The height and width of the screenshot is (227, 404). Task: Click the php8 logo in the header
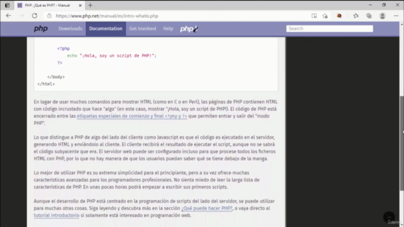coord(189,29)
